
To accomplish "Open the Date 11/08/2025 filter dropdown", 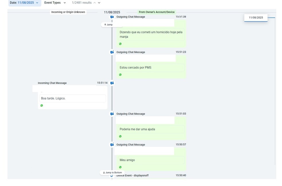I will tap(25, 3).
